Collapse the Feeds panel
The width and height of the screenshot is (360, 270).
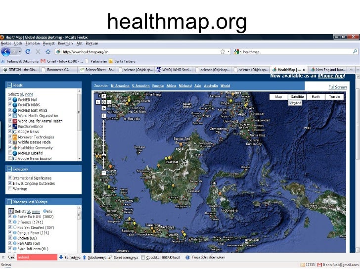(9, 85)
